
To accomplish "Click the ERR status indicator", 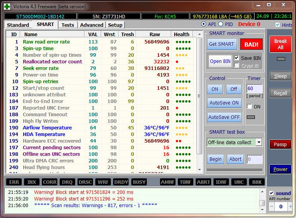I will [x=14, y=182].
